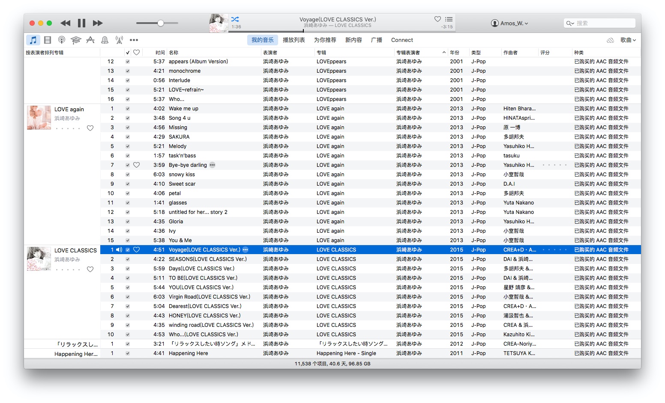Open the Amos_W. account dropdown
Screen dimensions: 665x403
point(509,23)
